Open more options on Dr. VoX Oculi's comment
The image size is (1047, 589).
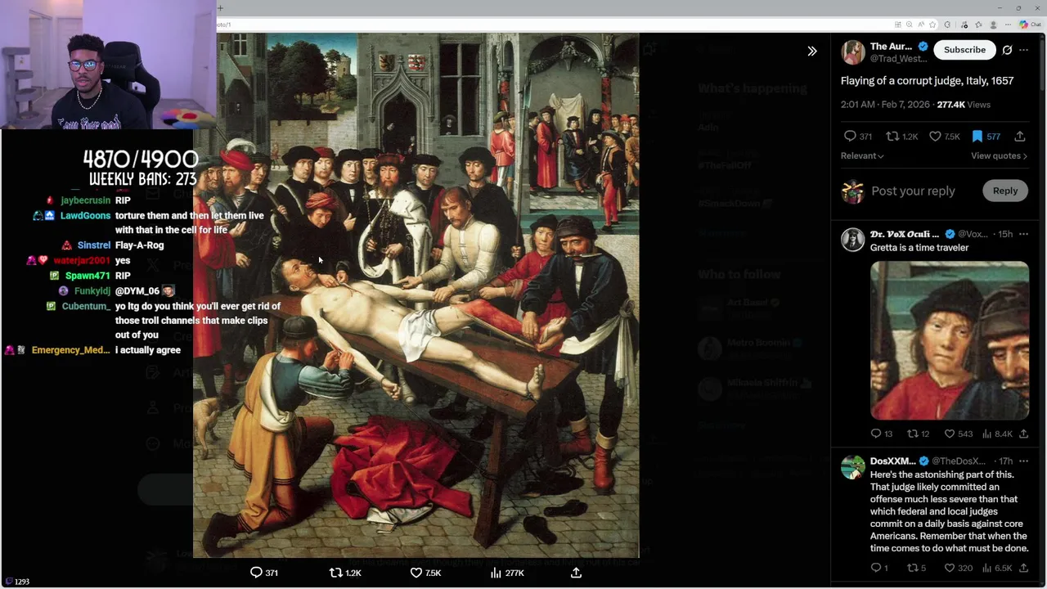coord(1023,234)
